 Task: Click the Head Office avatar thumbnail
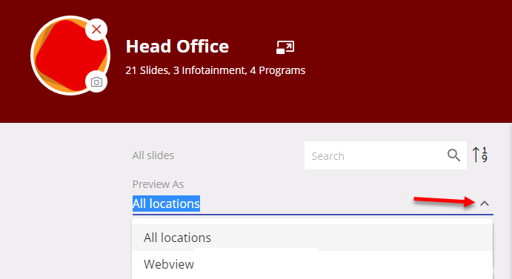pos(70,56)
